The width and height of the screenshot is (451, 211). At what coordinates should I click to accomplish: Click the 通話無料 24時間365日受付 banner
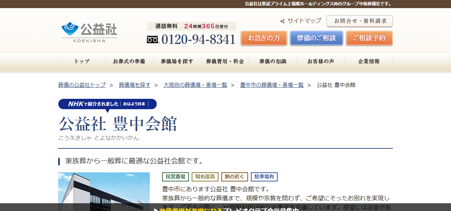click(192, 26)
